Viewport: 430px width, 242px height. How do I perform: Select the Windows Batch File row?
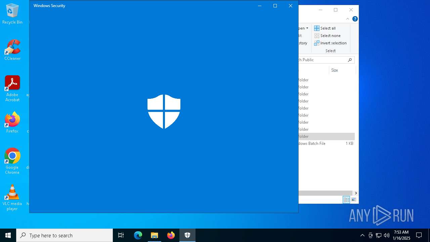pyautogui.click(x=327, y=144)
